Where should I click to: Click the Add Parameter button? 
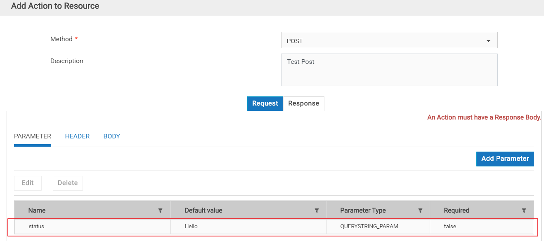tap(505, 159)
